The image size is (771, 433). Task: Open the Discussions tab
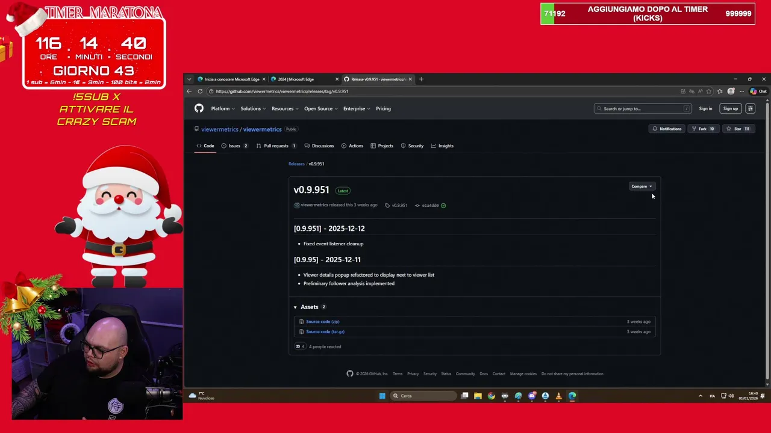[319, 146]
